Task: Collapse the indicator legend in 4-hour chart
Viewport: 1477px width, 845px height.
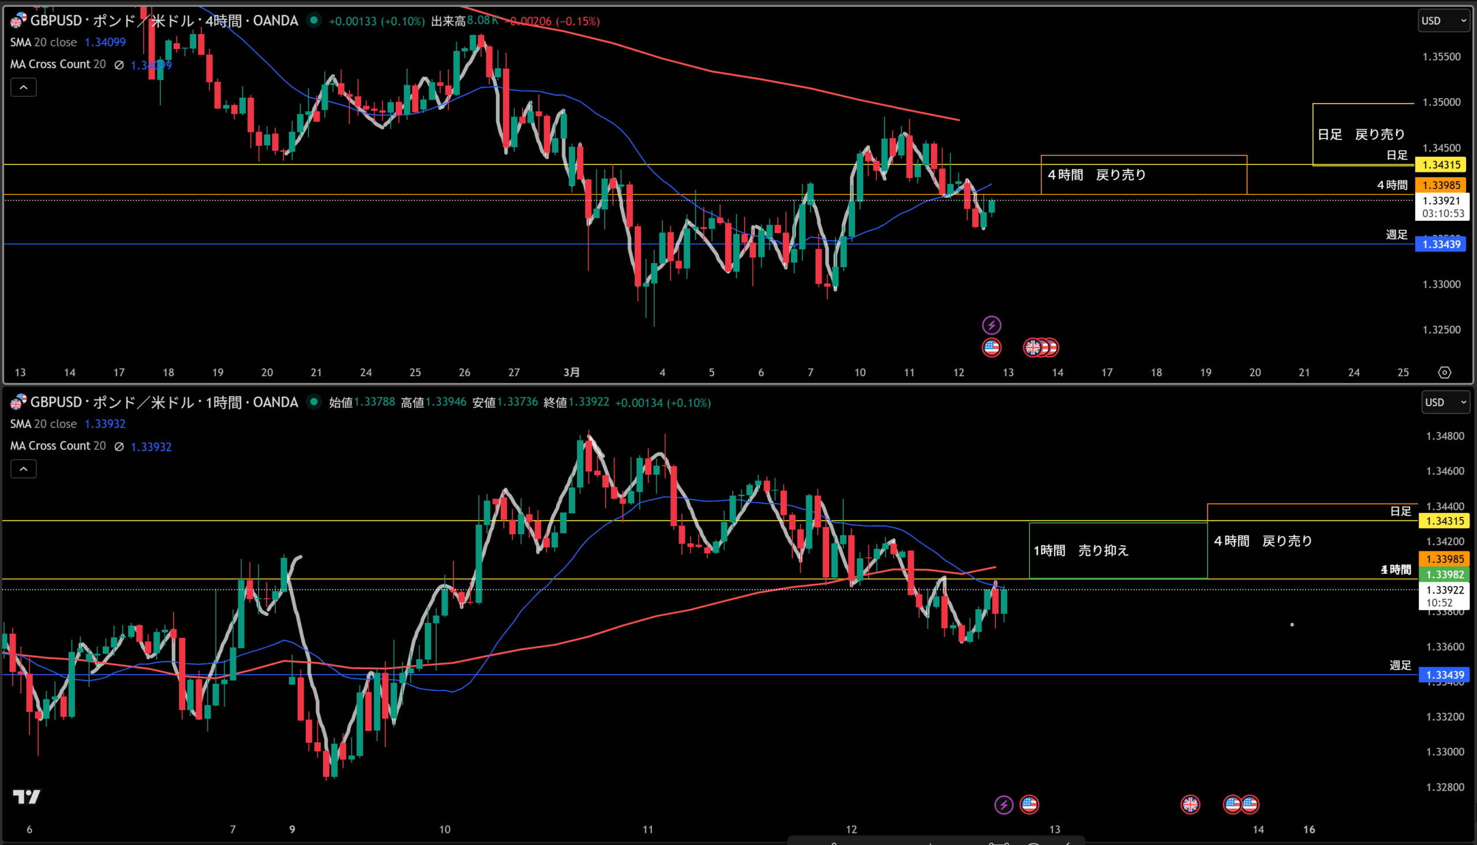Action: (24, 88)
